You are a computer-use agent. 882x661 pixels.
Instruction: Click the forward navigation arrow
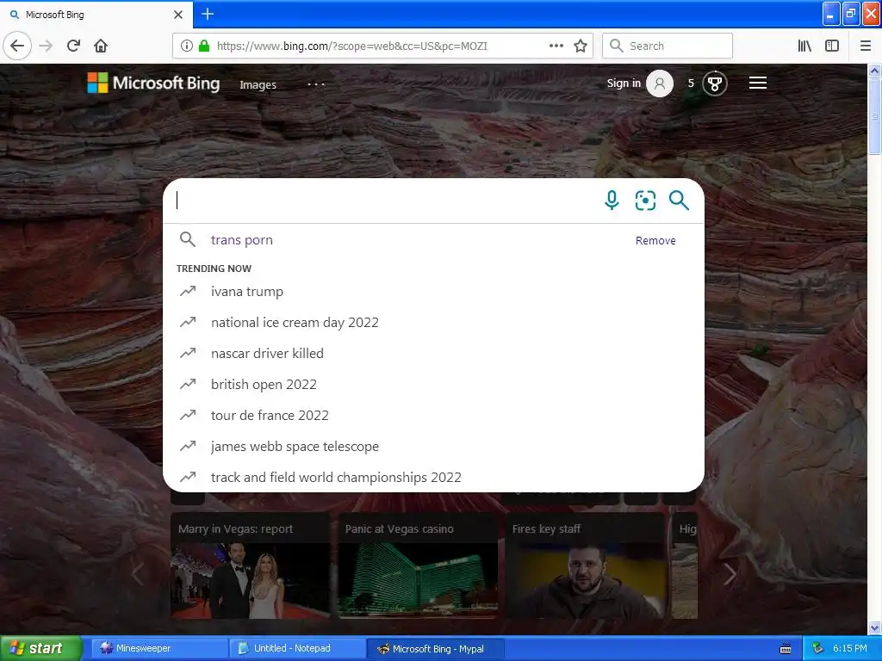pos(47,46)
